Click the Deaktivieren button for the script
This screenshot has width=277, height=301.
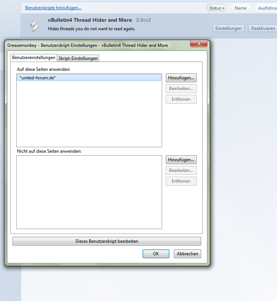click(x=263, y=28)
